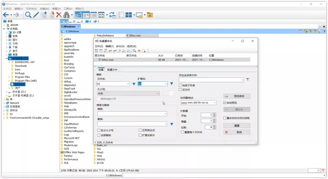The width and height of the screenshot is (328, 179).
Task: Enable 重命名后关闭对话框 checkbox
Action: point(225,118)
